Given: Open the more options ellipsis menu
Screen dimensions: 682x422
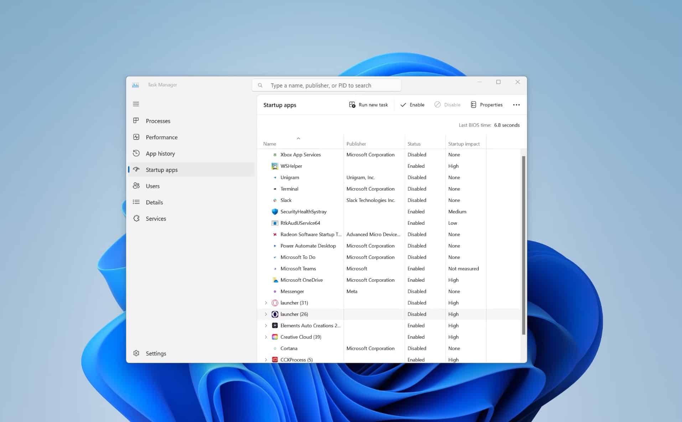Looking at the screenshot, I should (x=516, y=105).
